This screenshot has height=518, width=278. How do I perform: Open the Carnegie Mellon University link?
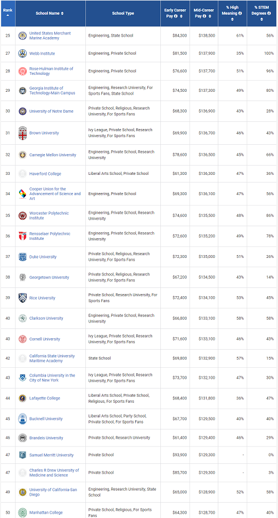click(x=53, y=155)
